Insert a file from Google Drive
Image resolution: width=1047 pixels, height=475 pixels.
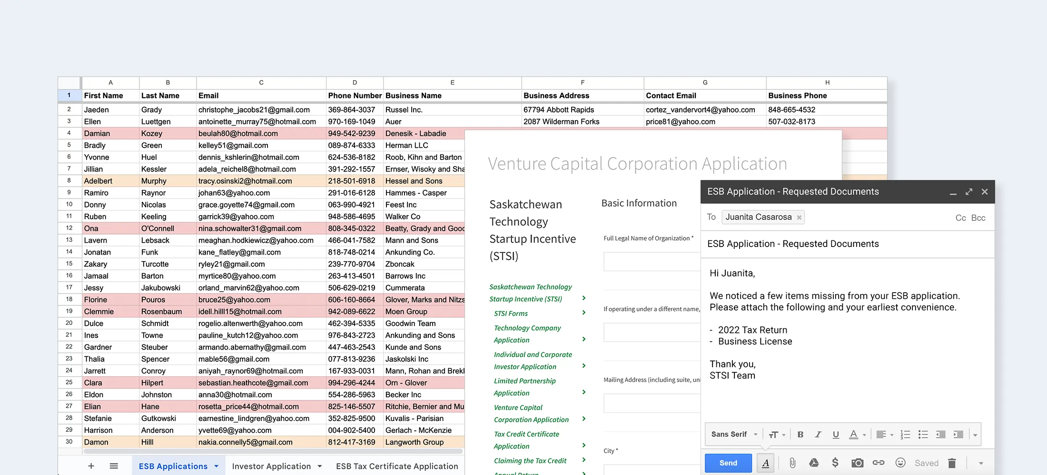tap(814, 463)
